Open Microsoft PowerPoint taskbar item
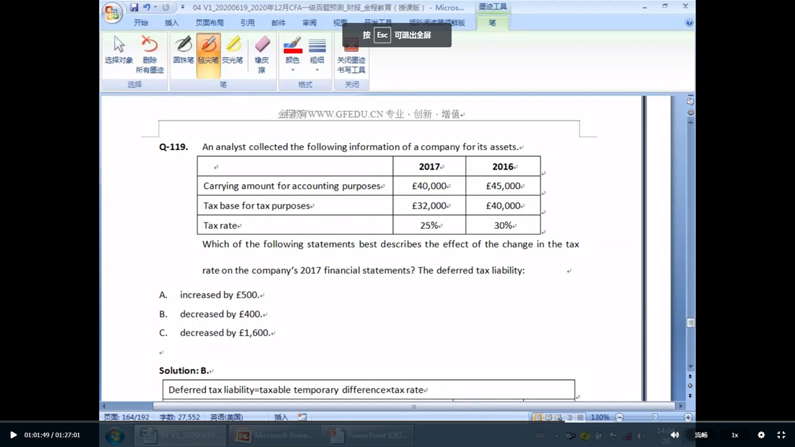The height and width of the screenshot is (447, 795). click(x=274, y=435)
